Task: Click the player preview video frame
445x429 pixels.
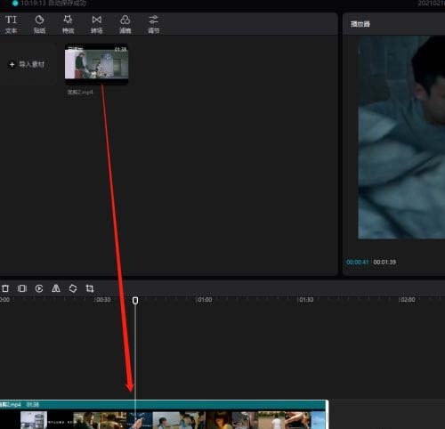Action: (401, 137)
